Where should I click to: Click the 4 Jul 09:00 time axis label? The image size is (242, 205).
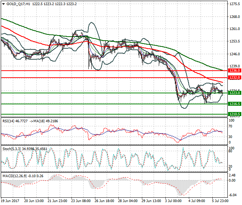pos(197,201)
